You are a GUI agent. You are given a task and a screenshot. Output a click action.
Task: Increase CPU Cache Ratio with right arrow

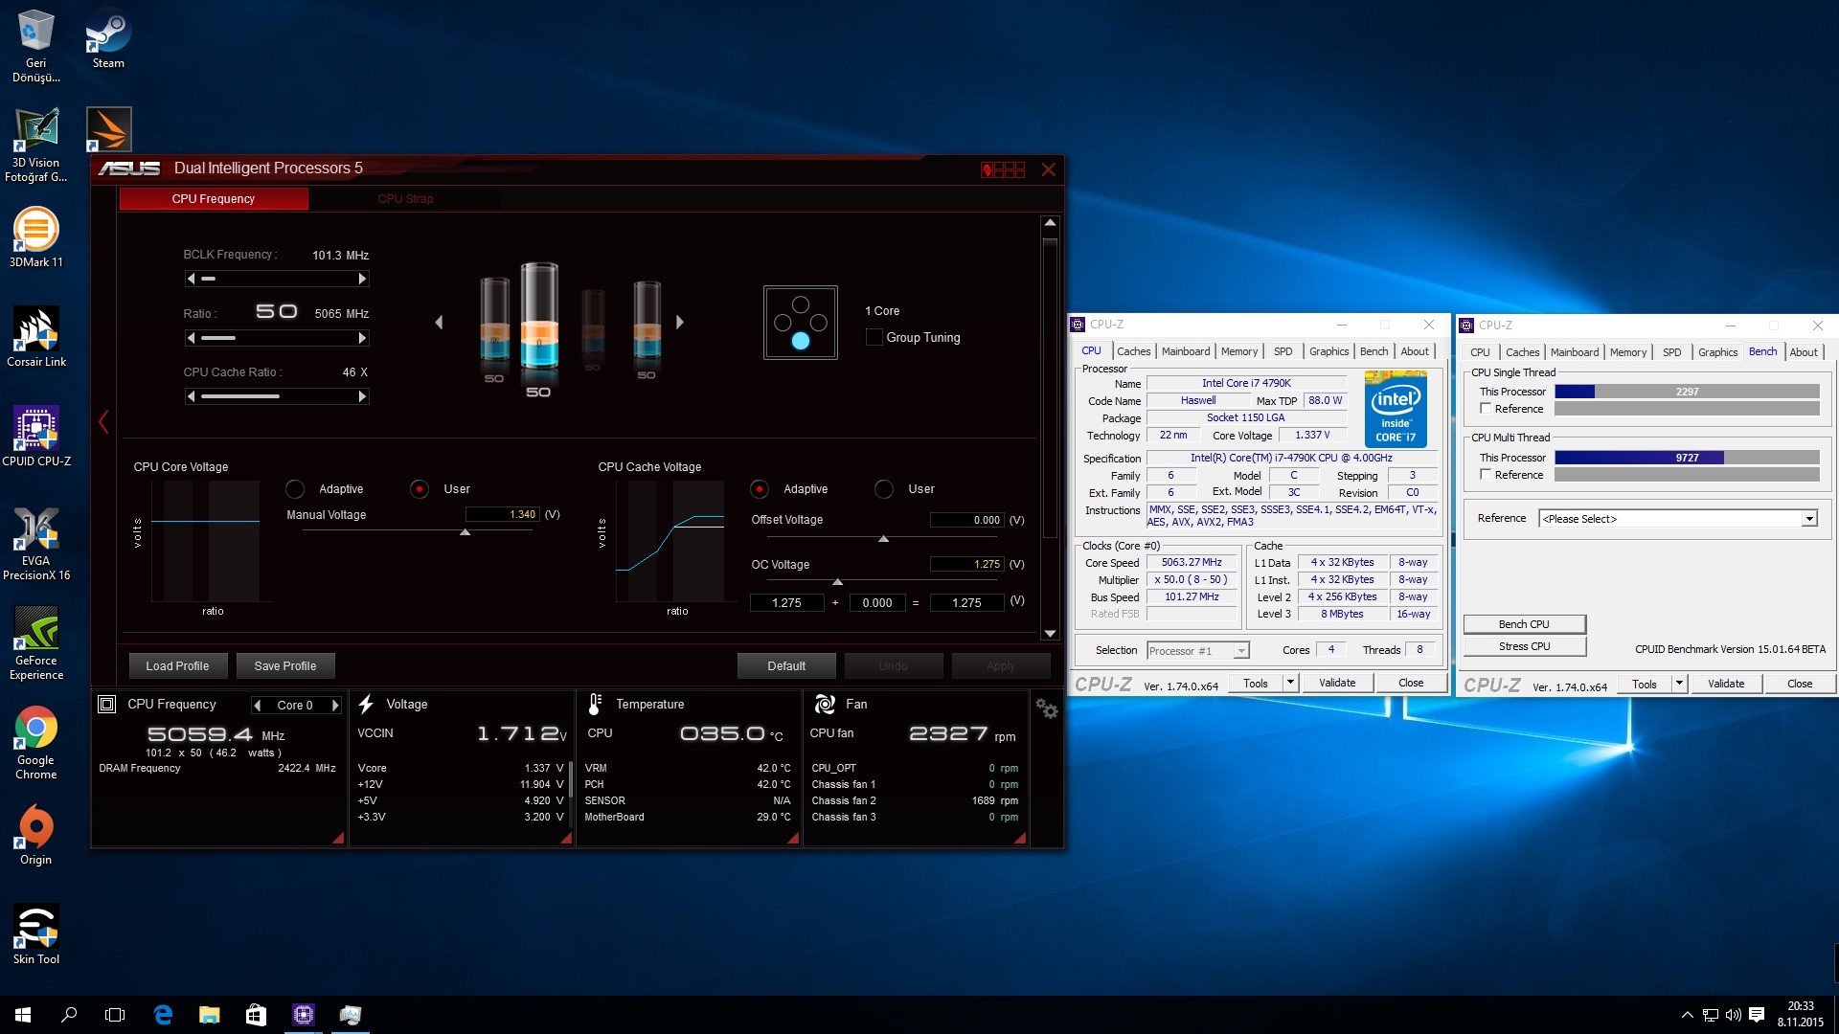pyautogui.click(x=362, y=396)
